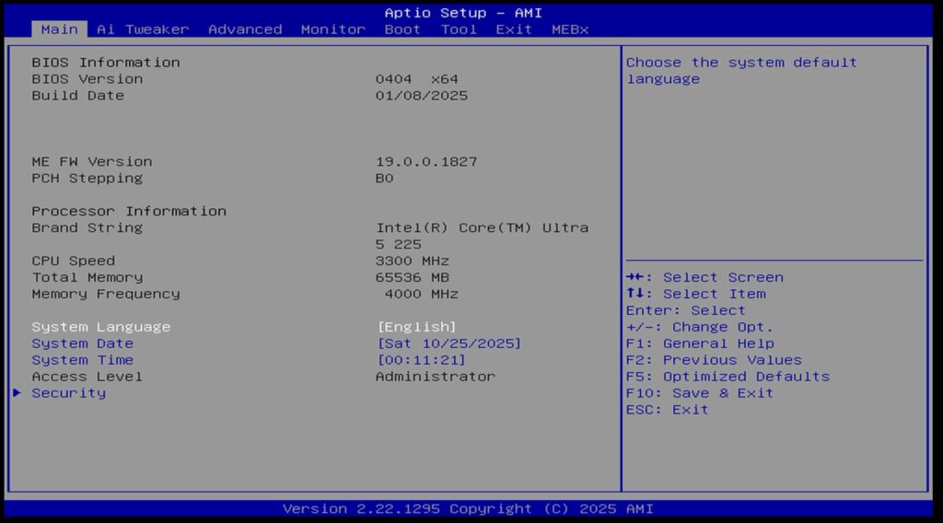
Task: Click the F10: Save & Exit hint
Action: click(700, 393)
